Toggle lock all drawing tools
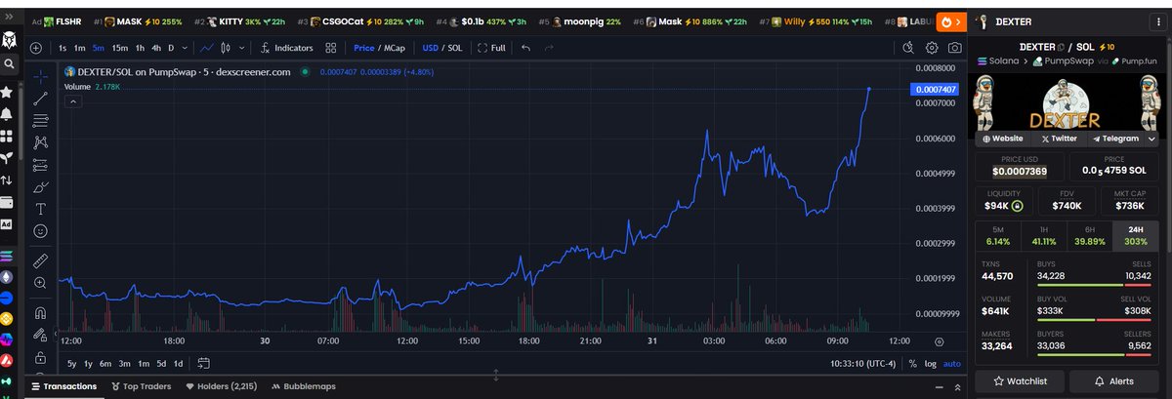Viewport: 1172px width, 399px height. click(x=40, y=357)
